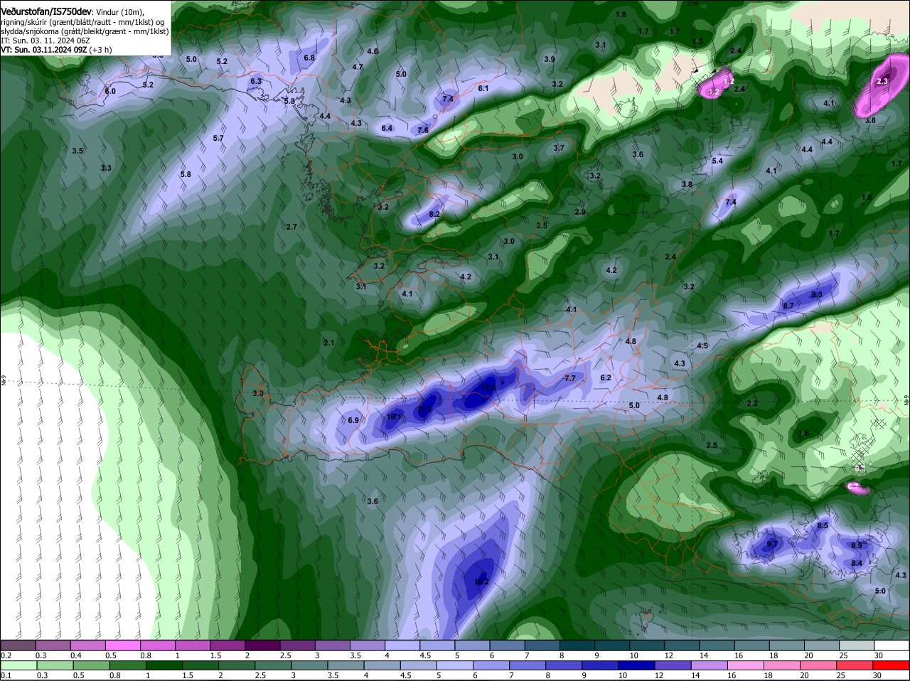The height and width of the screenshot is (681, 910).
Task: Click the 6.9 precipitation value
Action: (353, 420)
